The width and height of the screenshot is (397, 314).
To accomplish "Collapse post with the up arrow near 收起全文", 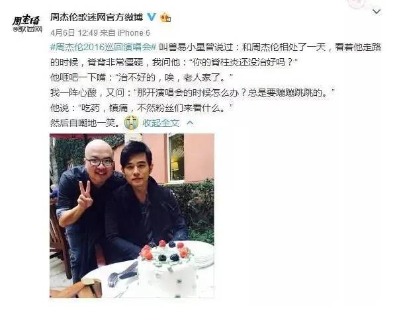I will (190, 123).
